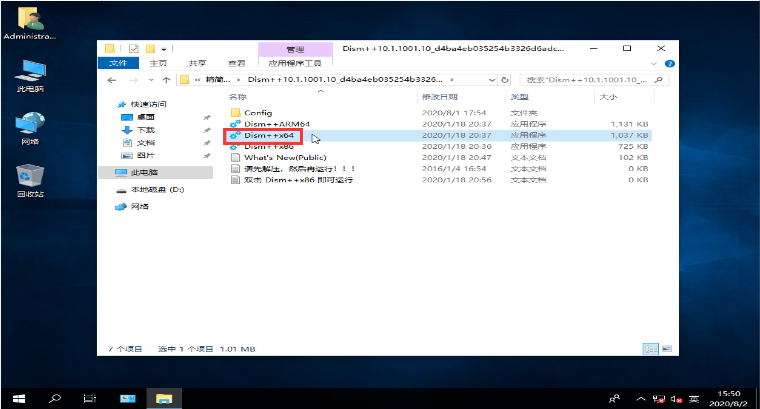The image size is (760, 409).
Task: Open the Customize Quick Access Toolbar dropdown
Action: tap(164, 49)
